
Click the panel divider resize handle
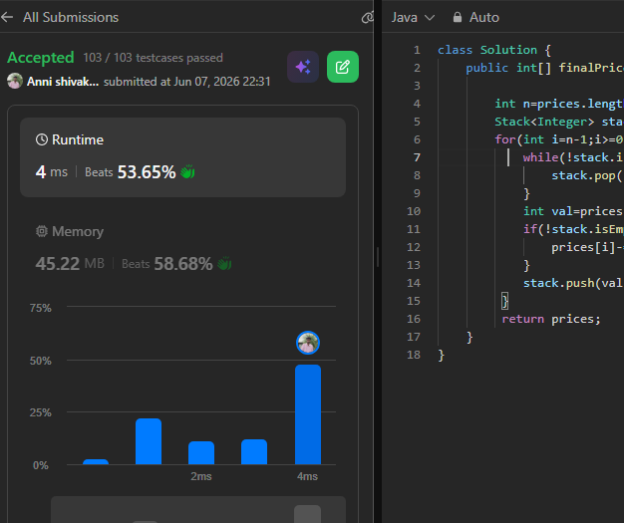tap(377, 257)
